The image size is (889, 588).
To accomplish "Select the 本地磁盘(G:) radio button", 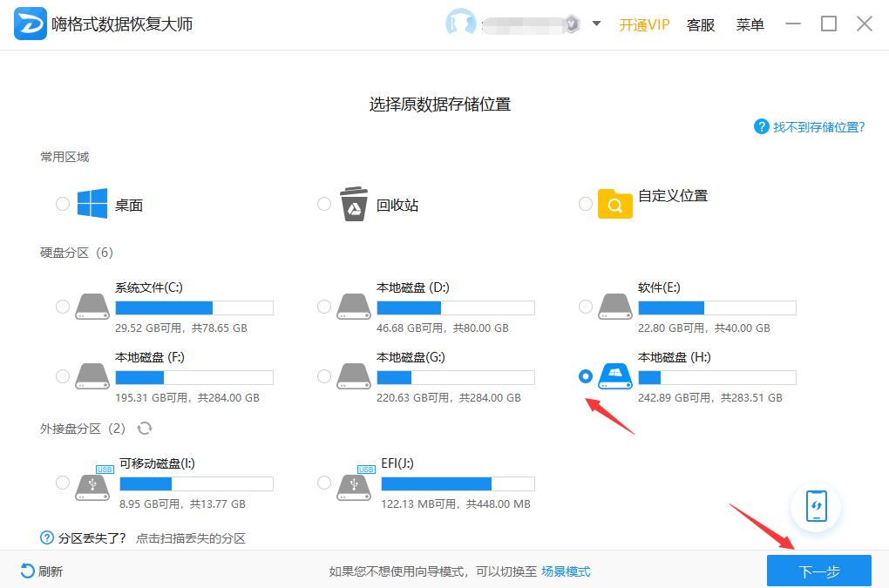I will [x=323, y=376].
